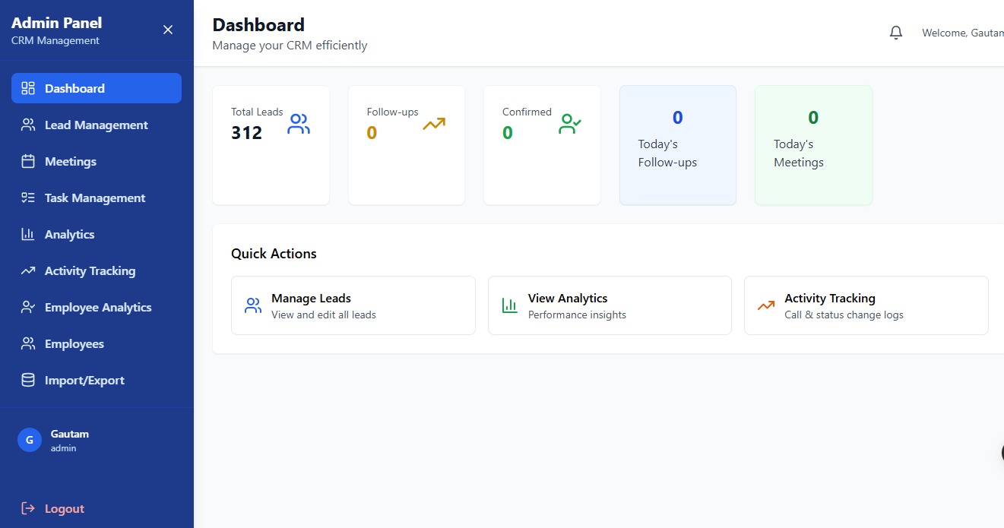This screenshot has width=1004, height=528.
Task: Click the Total Leads people icon
Action: [299, 124]
